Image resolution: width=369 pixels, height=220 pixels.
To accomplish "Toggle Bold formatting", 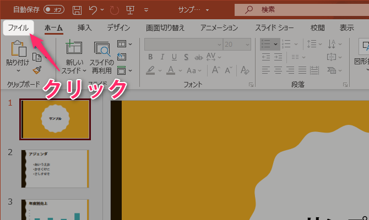I will click(150, 57).
